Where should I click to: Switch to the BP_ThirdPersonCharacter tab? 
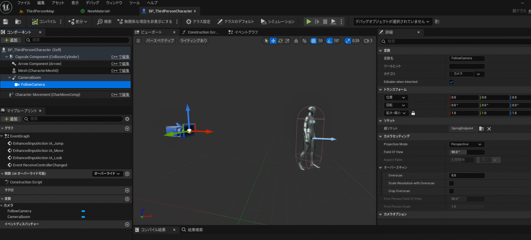pos(169,11)
